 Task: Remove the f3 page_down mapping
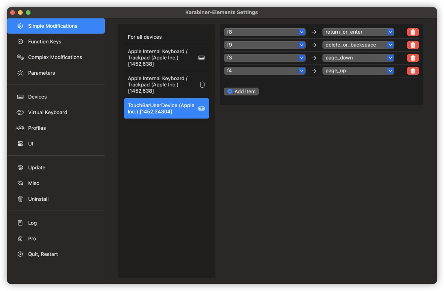coord(413,58)
